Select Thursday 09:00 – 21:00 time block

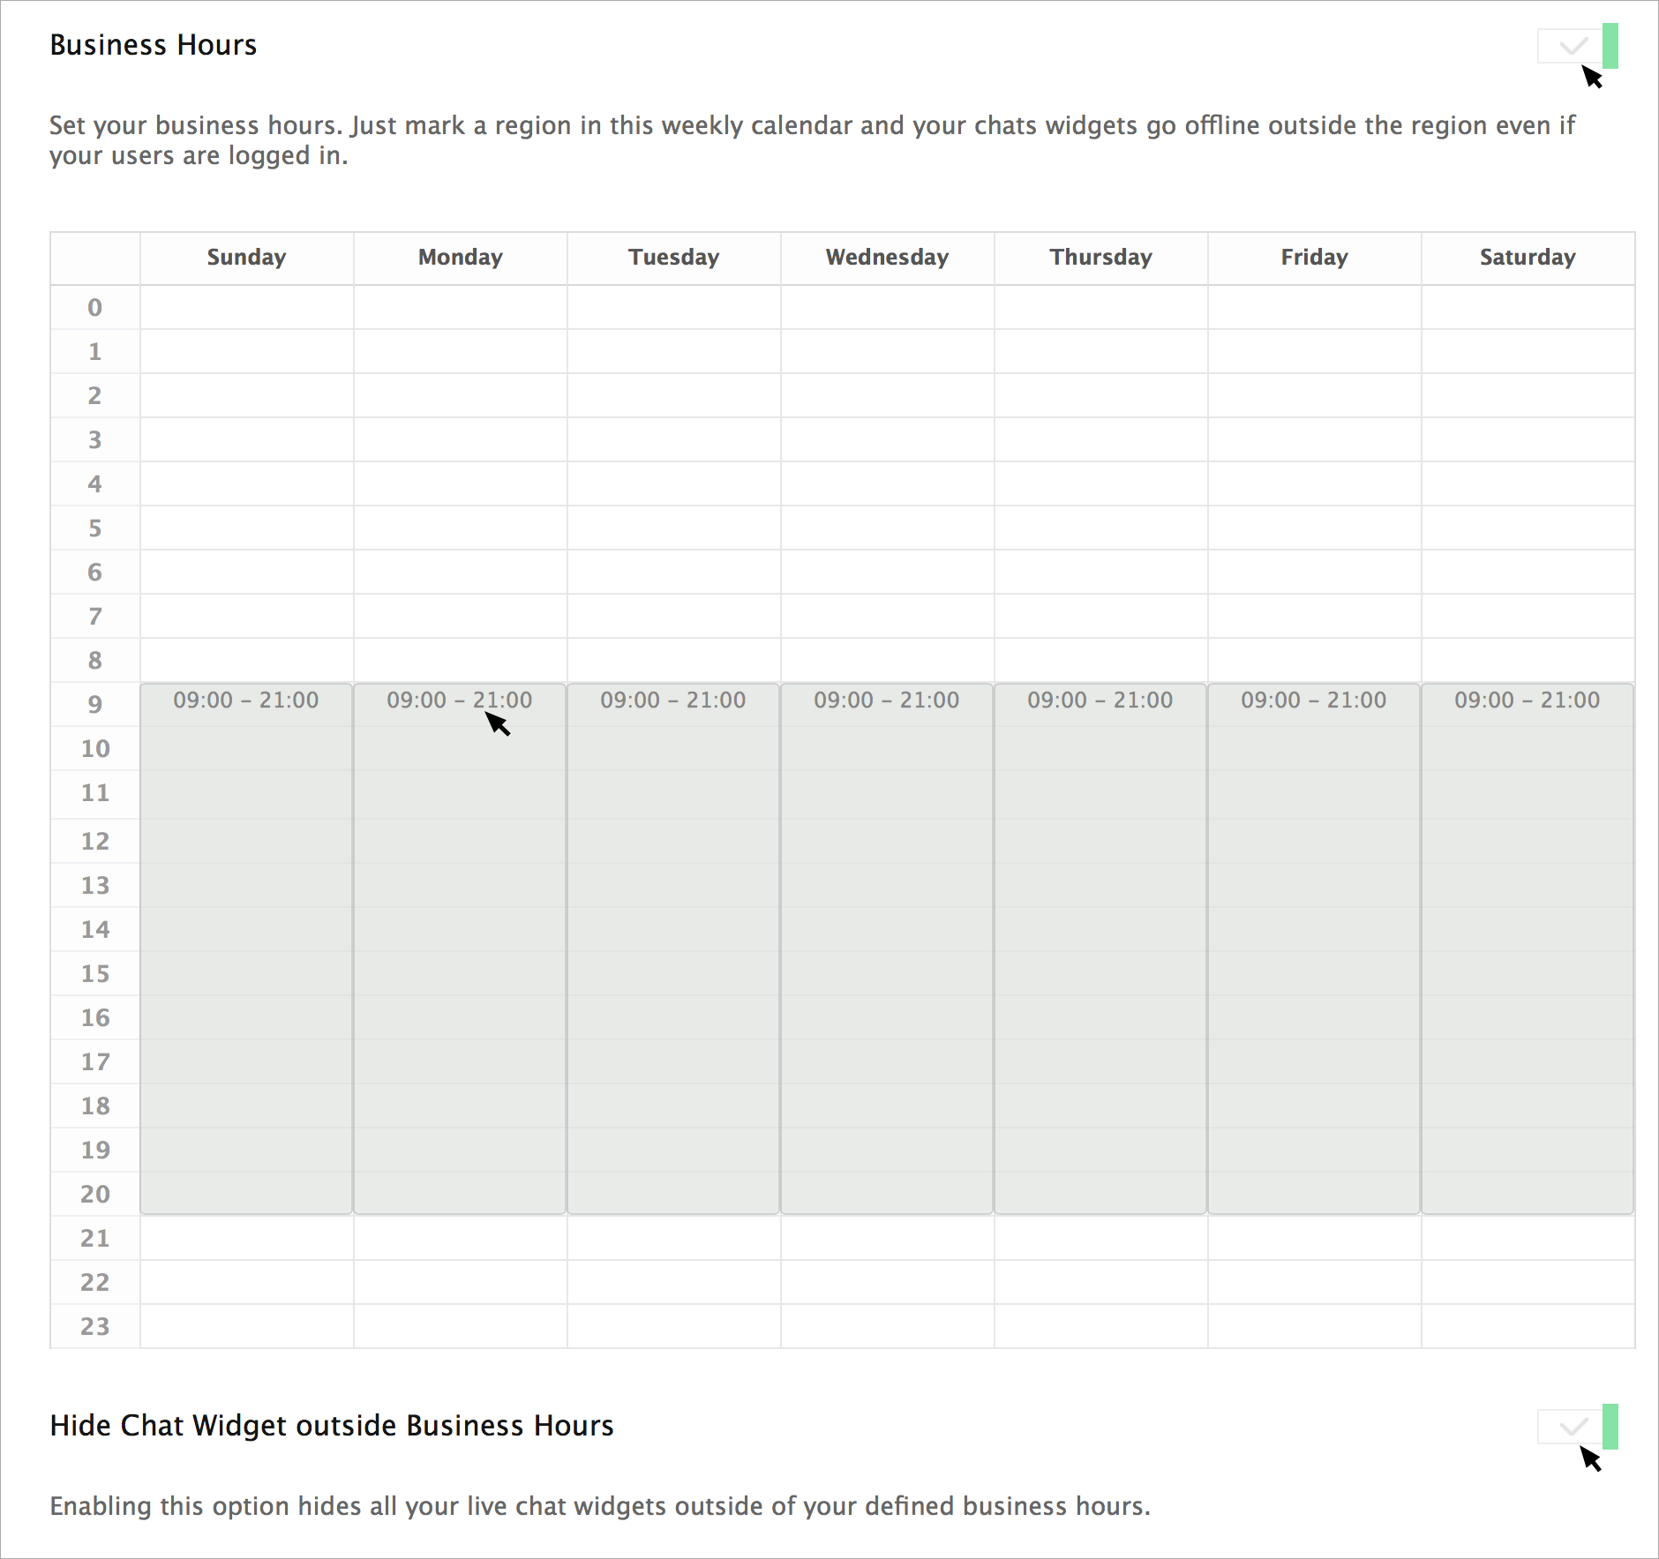[1100, 948]
